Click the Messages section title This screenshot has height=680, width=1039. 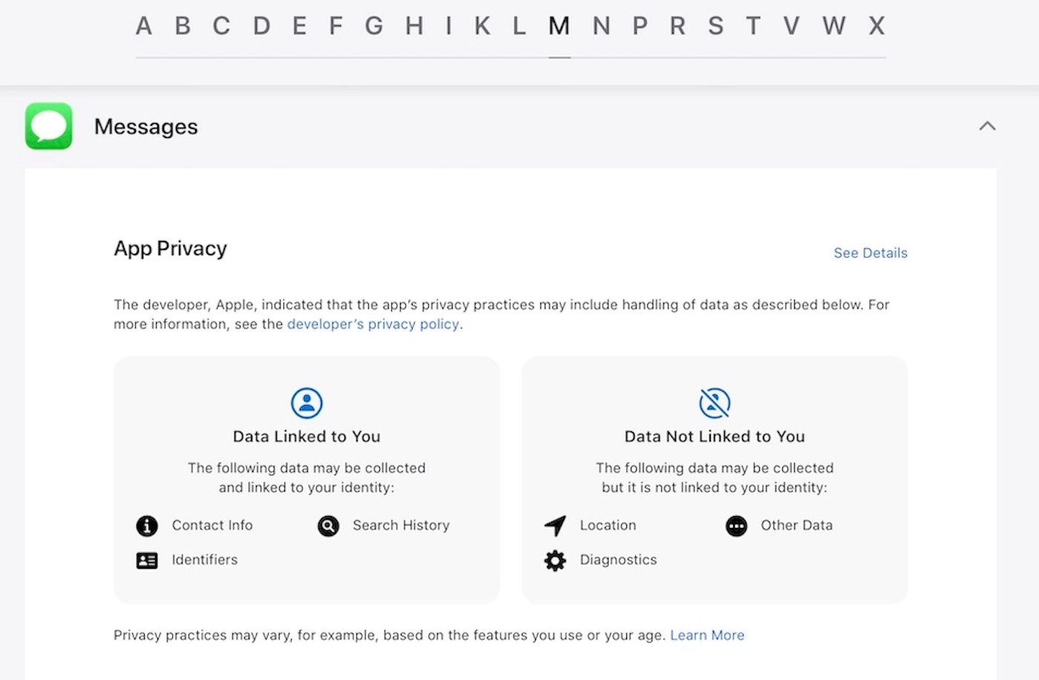[146, 127]
